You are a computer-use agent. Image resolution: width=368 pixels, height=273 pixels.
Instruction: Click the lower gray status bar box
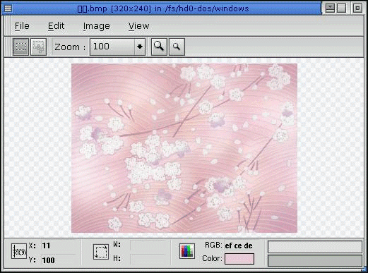pos(315,261)
